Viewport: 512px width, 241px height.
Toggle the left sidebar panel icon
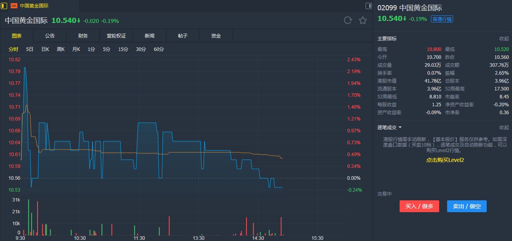[4, 6]
